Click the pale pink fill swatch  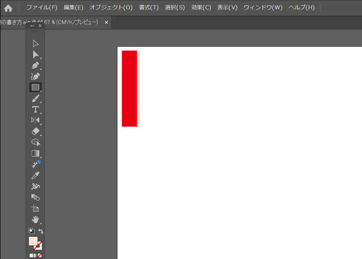(33, 241)
